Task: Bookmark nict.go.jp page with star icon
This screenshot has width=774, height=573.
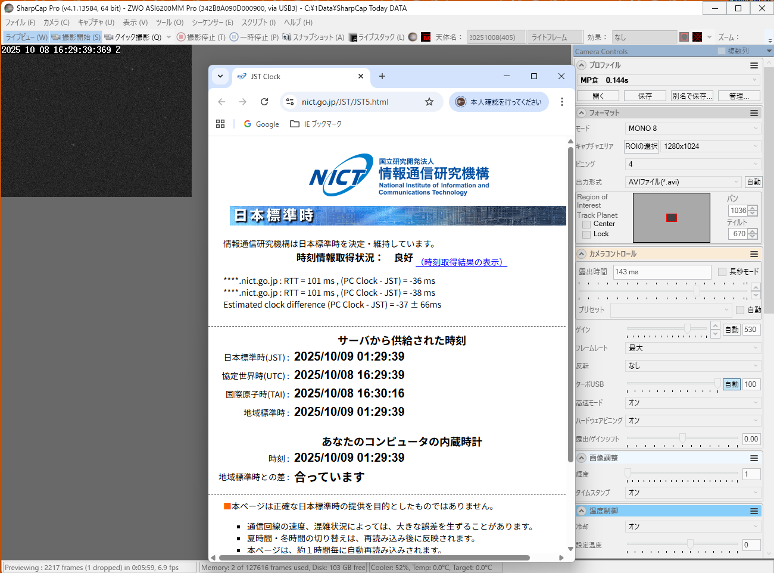Action: 429,102
